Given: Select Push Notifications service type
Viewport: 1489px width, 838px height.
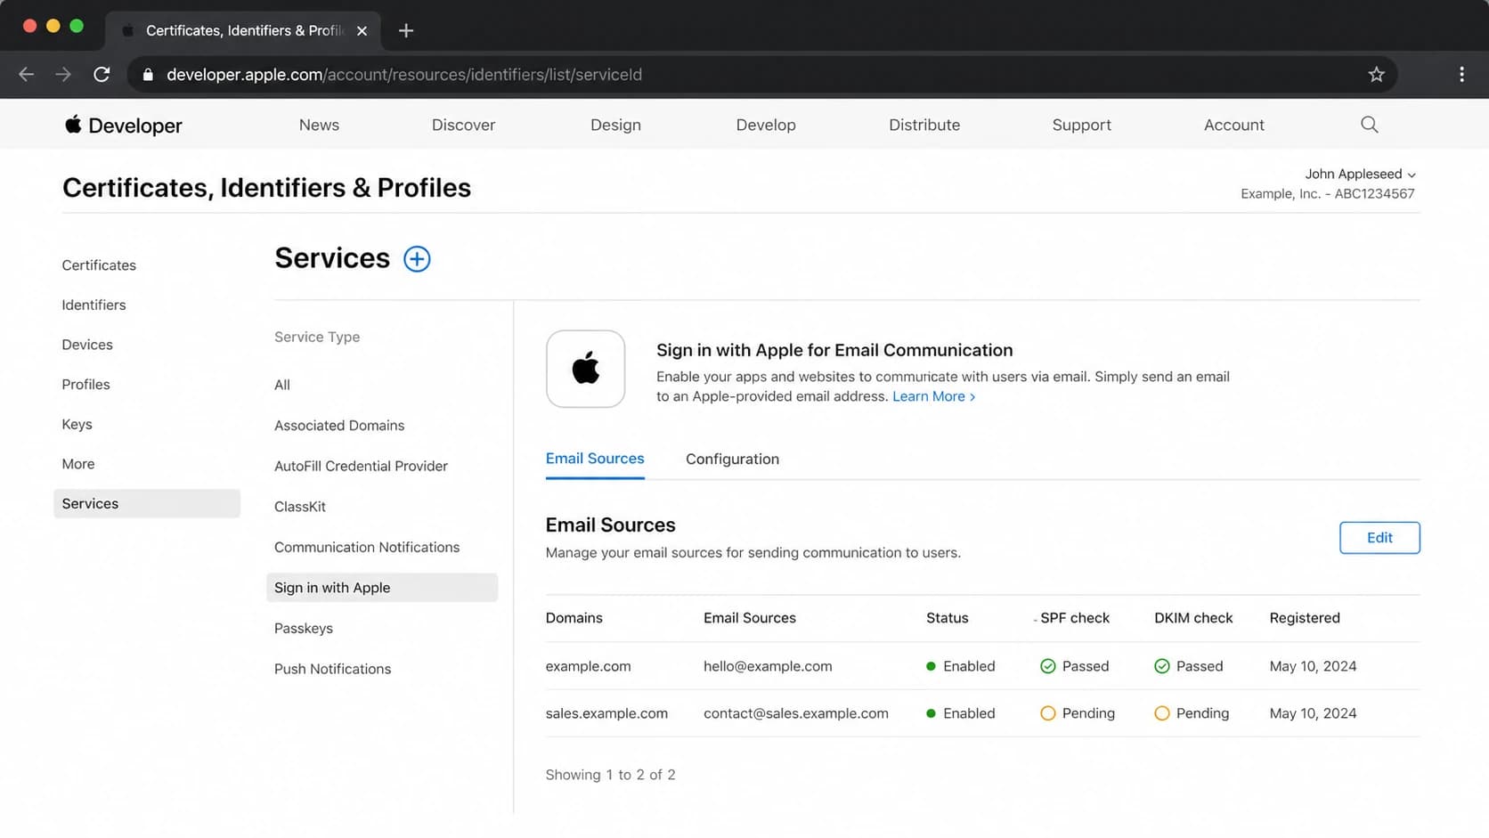Looking at the screenshot, I should tap(332, 669).
